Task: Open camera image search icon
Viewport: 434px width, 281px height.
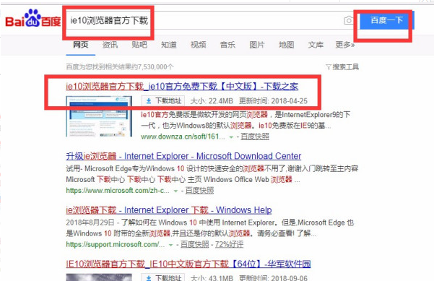Action: (x=349, y=20)
